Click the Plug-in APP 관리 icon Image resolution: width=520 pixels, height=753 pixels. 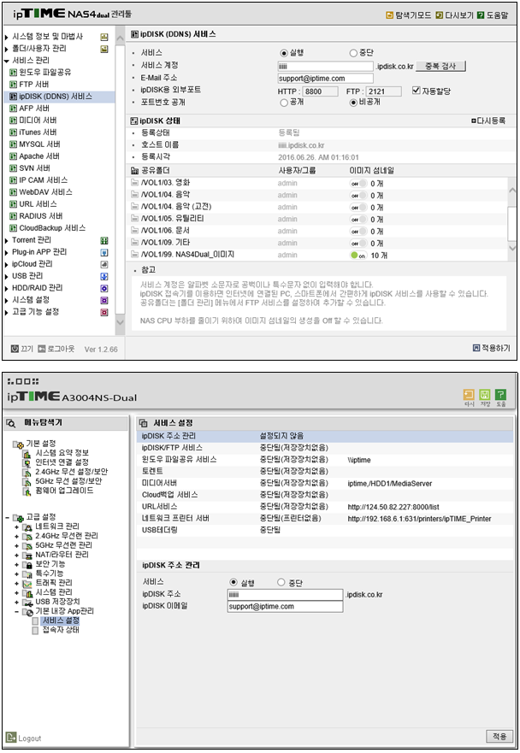pyautogui.click(x=103, y=253)
